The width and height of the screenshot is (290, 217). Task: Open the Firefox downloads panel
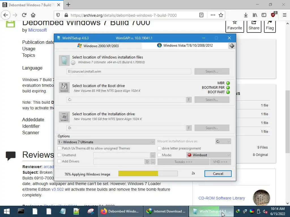click(246, 15)
